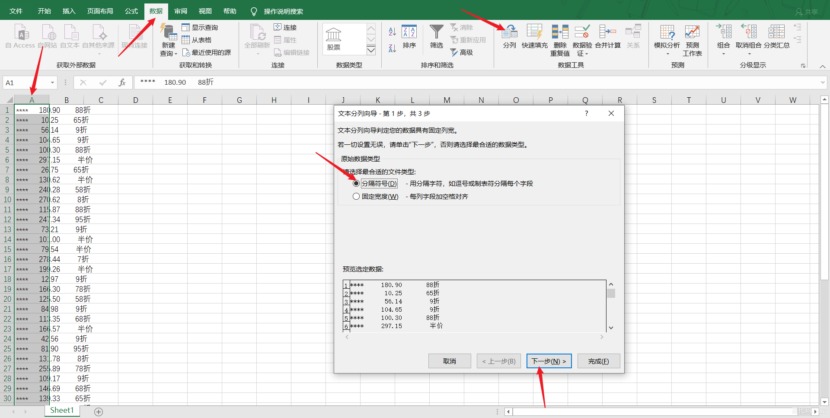Sort descending with the Z-A icon
Viewport: 830px width, 418px height.
point(392,48)
